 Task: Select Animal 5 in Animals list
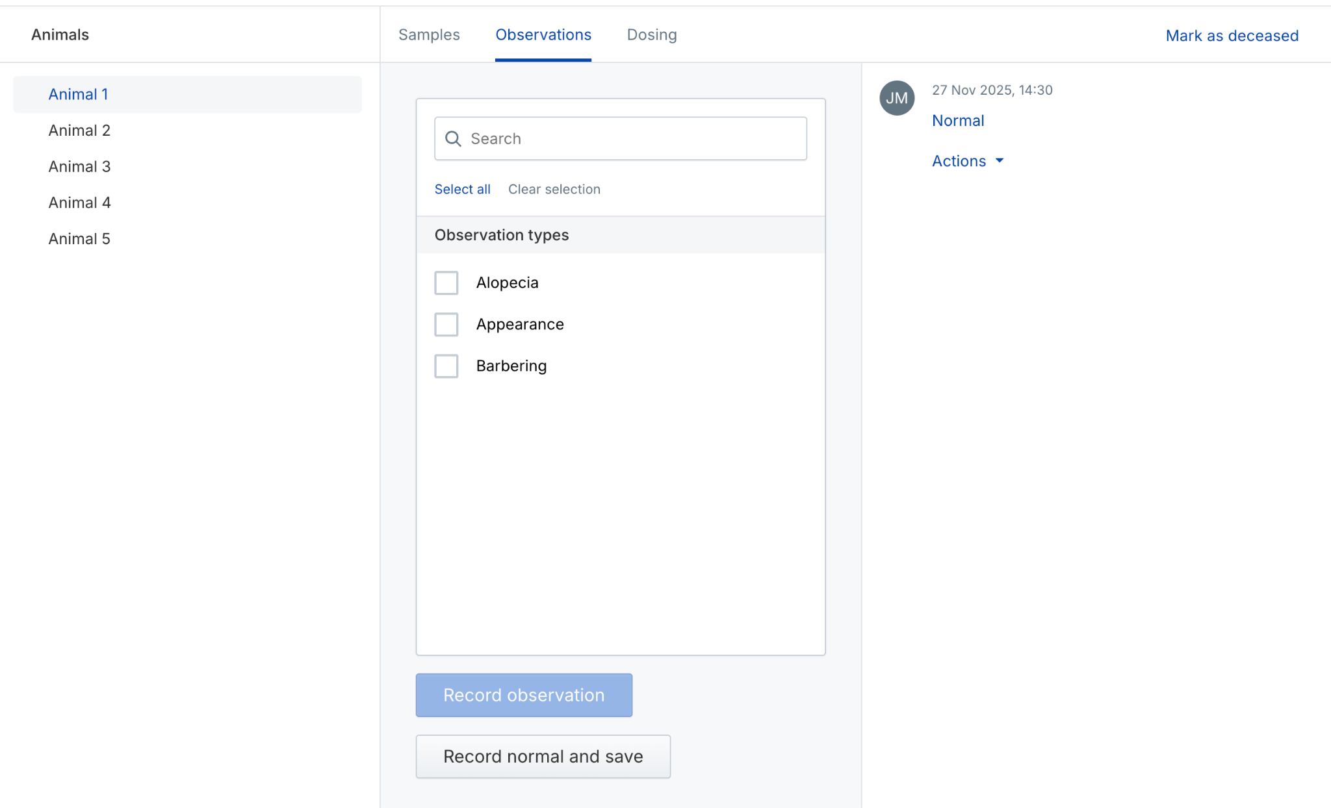click(79, 239)
